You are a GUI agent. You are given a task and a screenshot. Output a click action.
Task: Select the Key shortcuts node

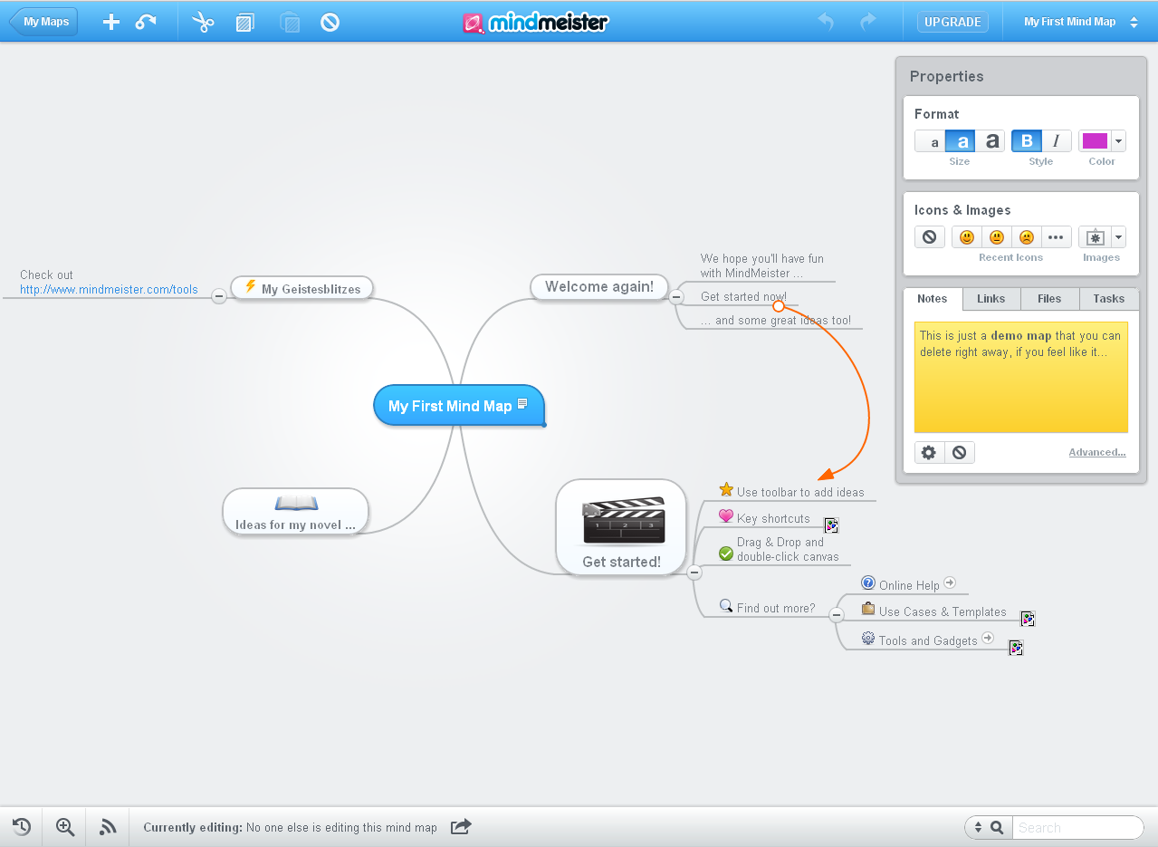764,517
